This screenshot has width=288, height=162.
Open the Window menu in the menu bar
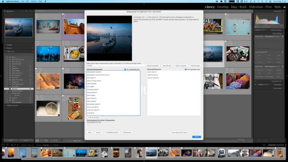click(34, 1)
